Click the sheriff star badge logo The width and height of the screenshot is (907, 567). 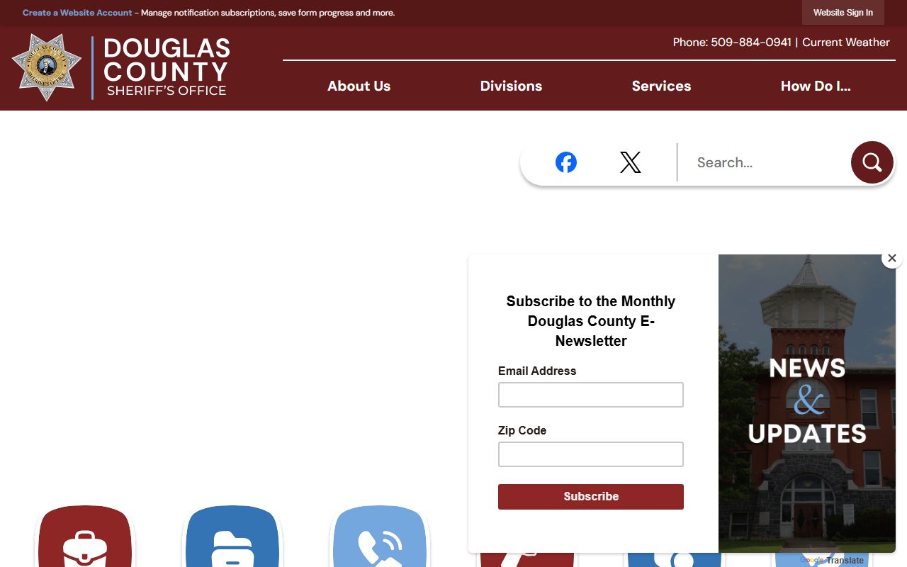(47, 67)
